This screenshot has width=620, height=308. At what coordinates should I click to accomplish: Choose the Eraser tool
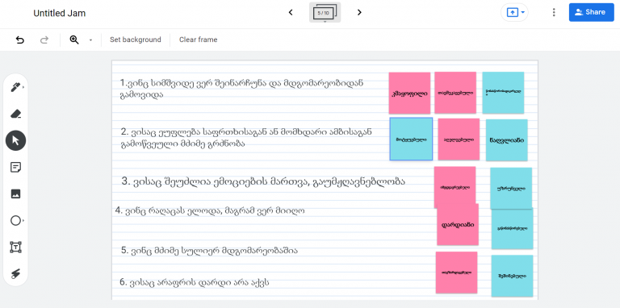click(x=15, y=114)
